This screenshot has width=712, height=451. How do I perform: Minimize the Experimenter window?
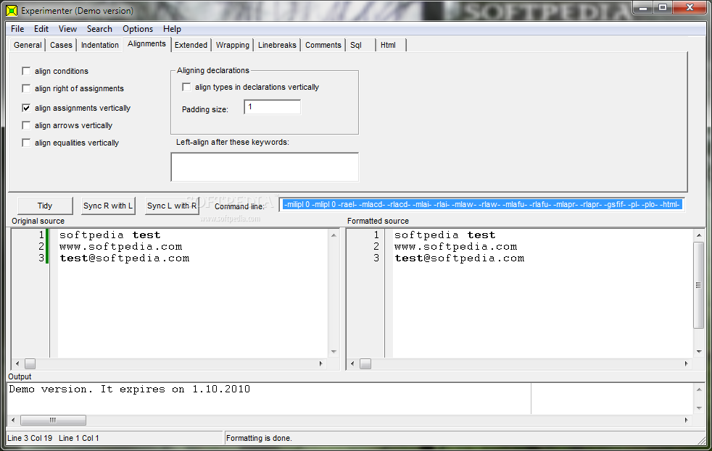[x=643, y=7]
